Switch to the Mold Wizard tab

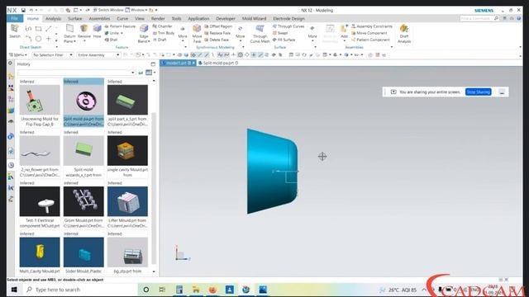[254, 18]
